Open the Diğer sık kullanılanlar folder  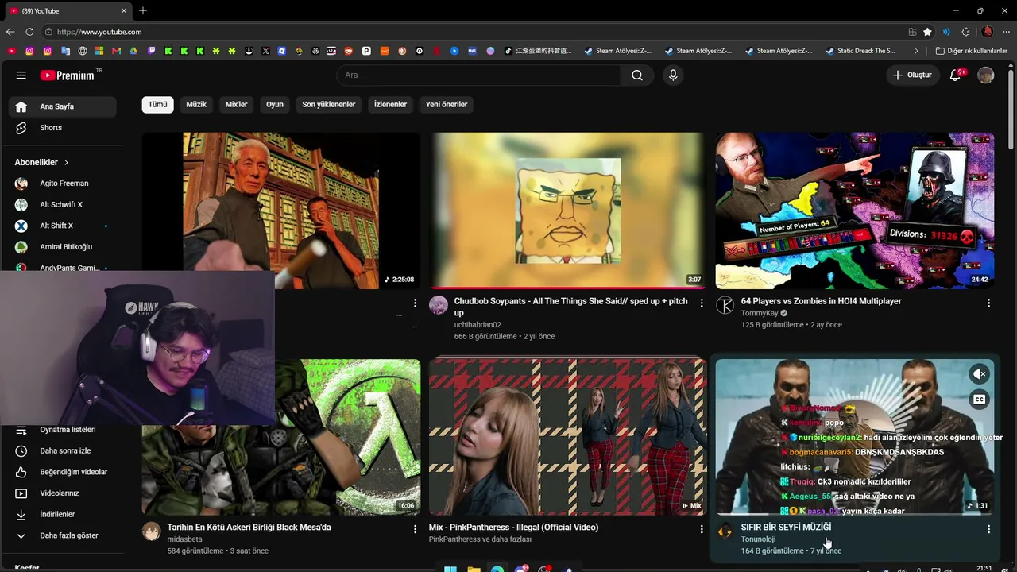[x=971, y=51]
